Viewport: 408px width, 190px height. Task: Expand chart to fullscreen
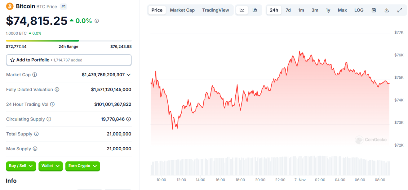(400, 10)
